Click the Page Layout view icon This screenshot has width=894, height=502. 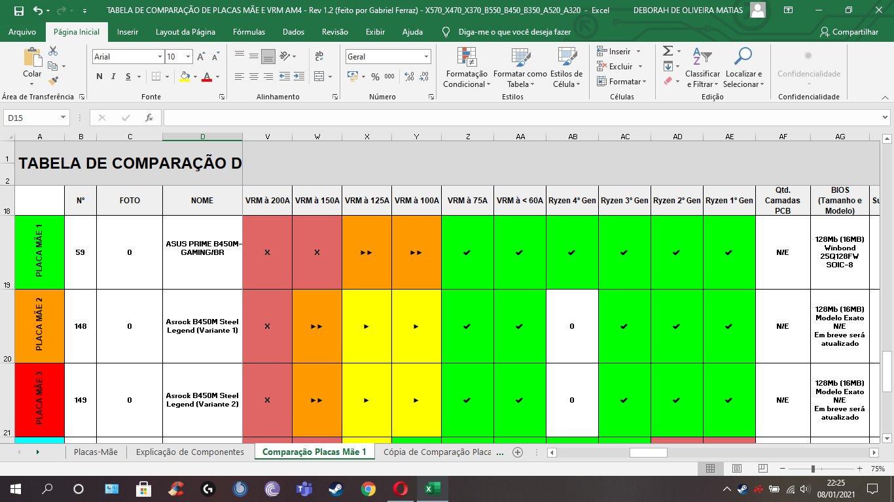(736, 469)
